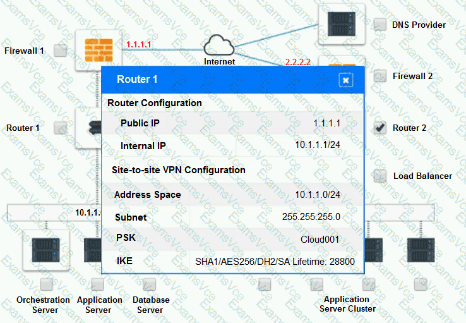Image resolution: width=466 pixels, height=323 pixels.
Task: Enable the Router 1 checkbox
Action: coord(60,128)
